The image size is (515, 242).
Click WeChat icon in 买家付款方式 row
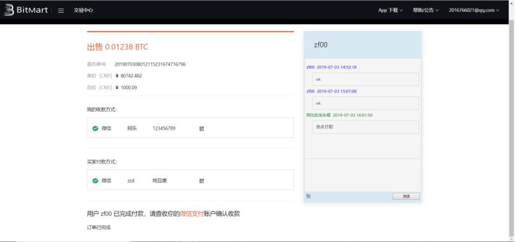tap(95, 181)
